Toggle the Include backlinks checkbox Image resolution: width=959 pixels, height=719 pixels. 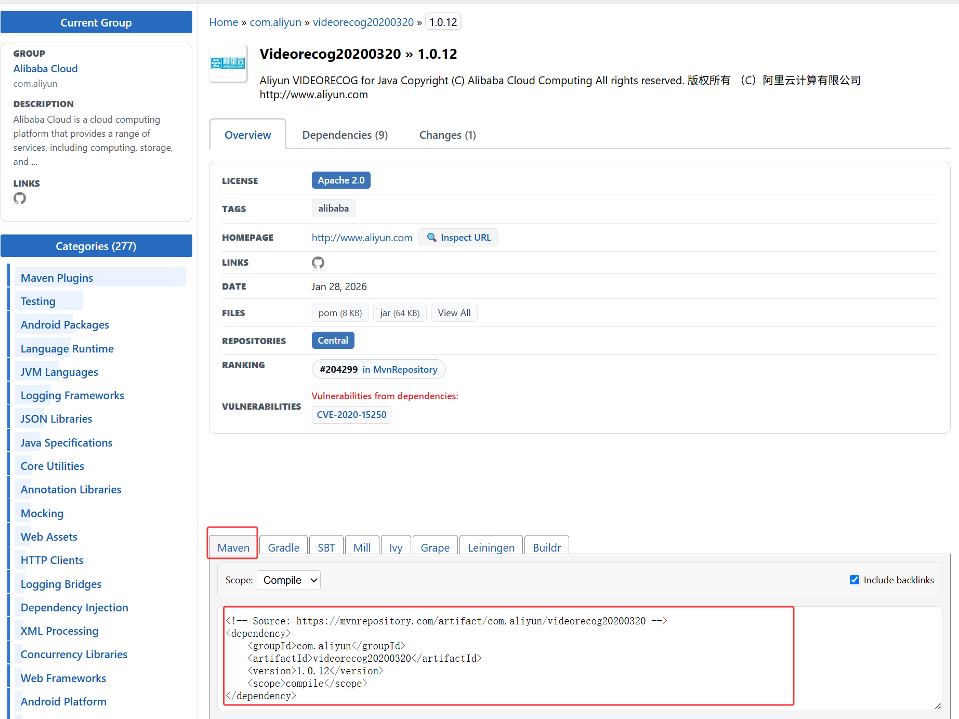(x=855, y=580)
